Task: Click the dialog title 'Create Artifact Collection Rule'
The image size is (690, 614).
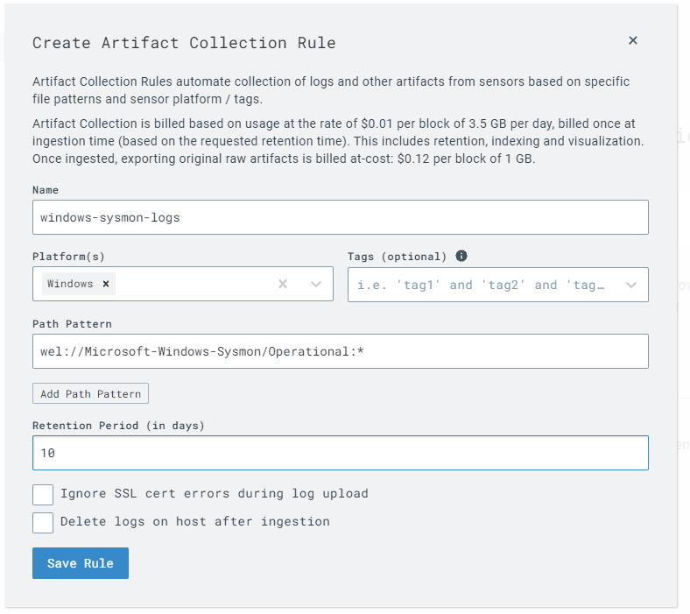Action: point(184,43)
